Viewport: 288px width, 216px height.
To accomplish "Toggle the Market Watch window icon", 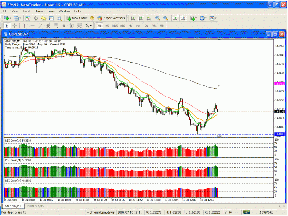I will pyautogui.click(x=28, y=18).
